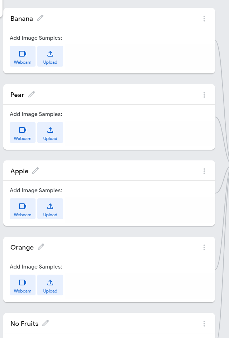Select the Apple class title text

[19, 172]
